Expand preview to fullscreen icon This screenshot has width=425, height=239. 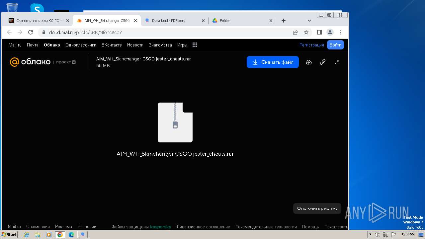(337, 62)
